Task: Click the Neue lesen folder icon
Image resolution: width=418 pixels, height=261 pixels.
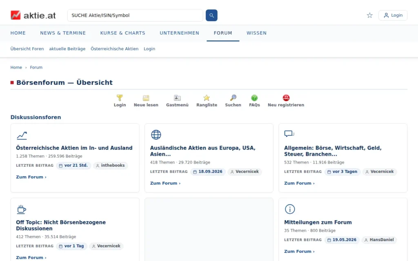Action: click(146, 98)
